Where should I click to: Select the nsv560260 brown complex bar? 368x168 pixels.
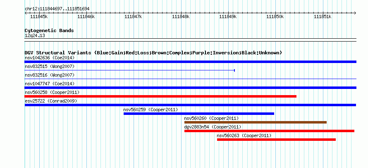(x=256, y=122)
